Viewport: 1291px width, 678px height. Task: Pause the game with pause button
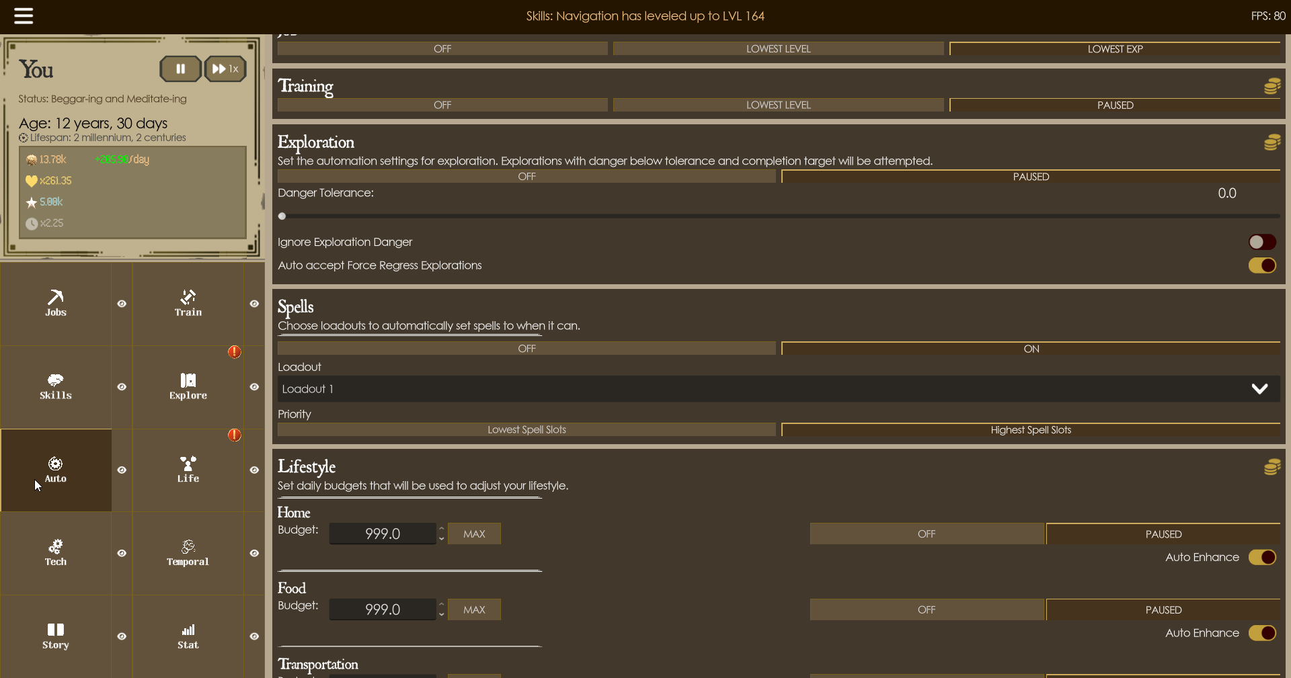click(x=180, y=69)
